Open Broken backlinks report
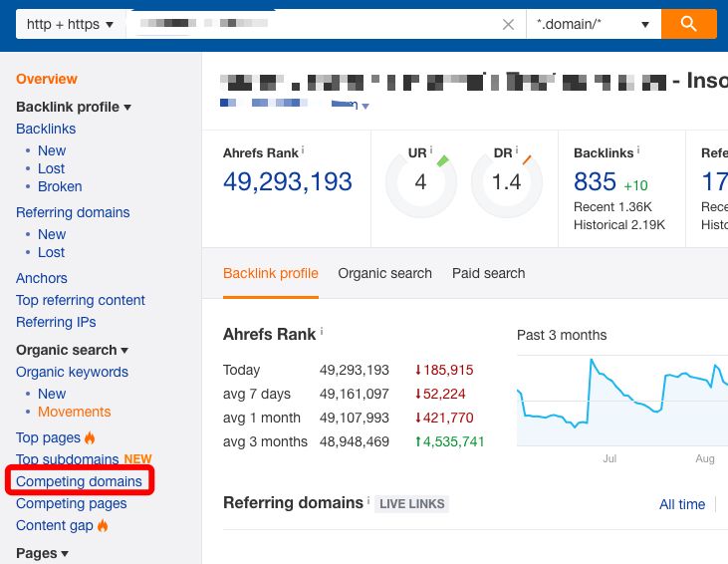Image resolution: width=728 pixels, height=564 pixels. point(60,186)
